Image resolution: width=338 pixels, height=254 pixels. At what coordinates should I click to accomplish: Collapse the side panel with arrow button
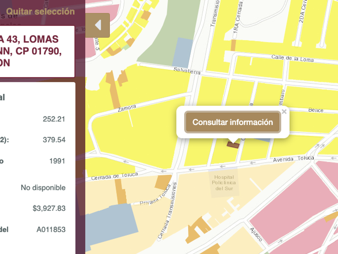pos(98,25)
